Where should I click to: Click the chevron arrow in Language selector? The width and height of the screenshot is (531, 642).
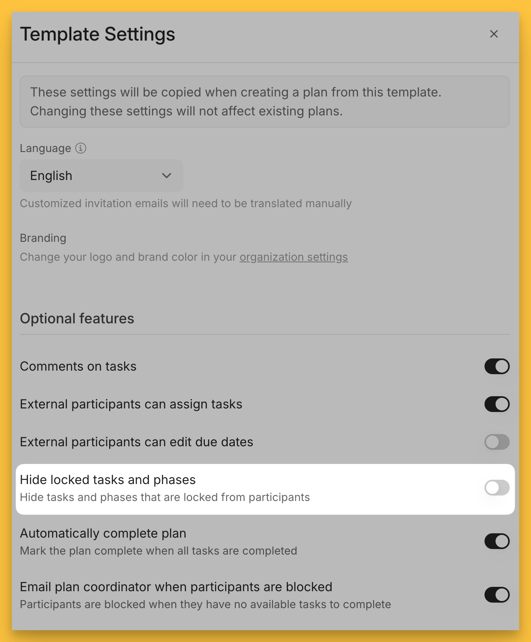167,176
